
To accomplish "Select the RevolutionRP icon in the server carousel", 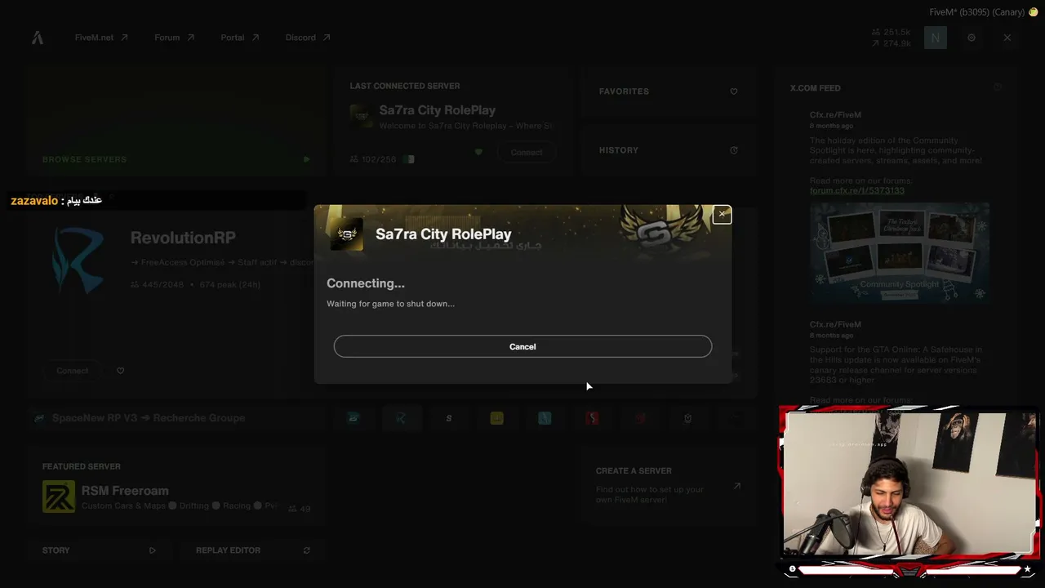I will point(401,418).
